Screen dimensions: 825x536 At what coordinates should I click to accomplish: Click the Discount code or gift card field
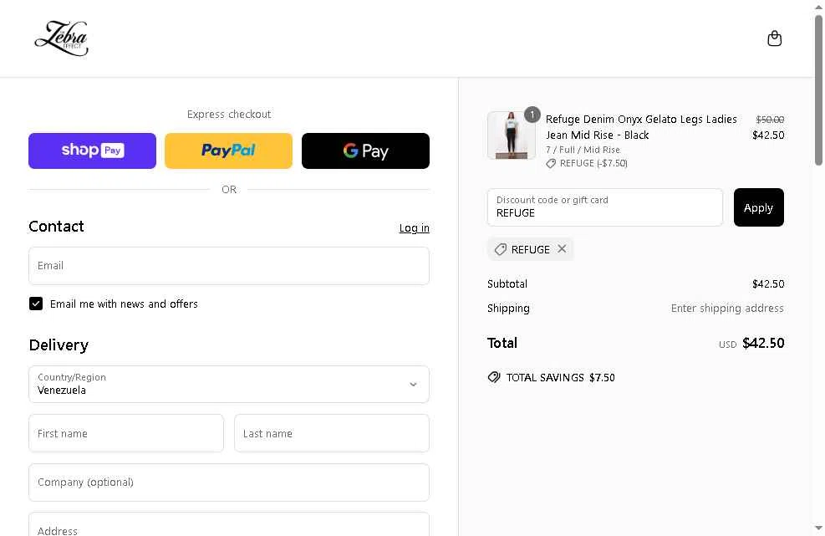coord(604,207)
